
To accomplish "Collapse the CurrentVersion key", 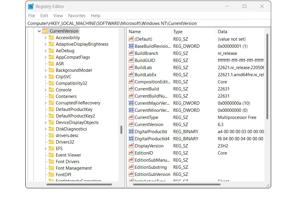I will (39, 31).
